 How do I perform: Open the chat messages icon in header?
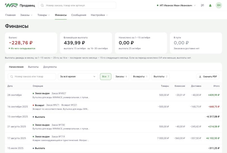202,5
